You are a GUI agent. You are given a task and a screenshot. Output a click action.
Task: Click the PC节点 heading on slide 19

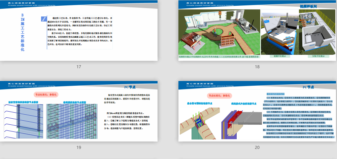(x=130, y=87)
